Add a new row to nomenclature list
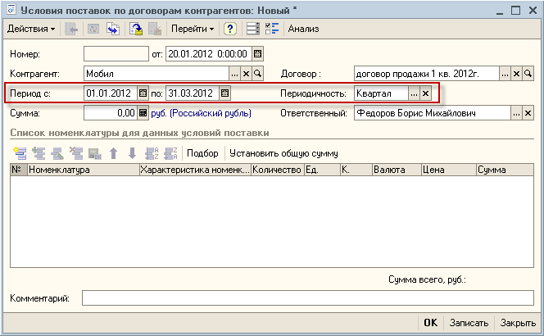The height and width of the screenshot is (336, 544). [x=20, y=153]
